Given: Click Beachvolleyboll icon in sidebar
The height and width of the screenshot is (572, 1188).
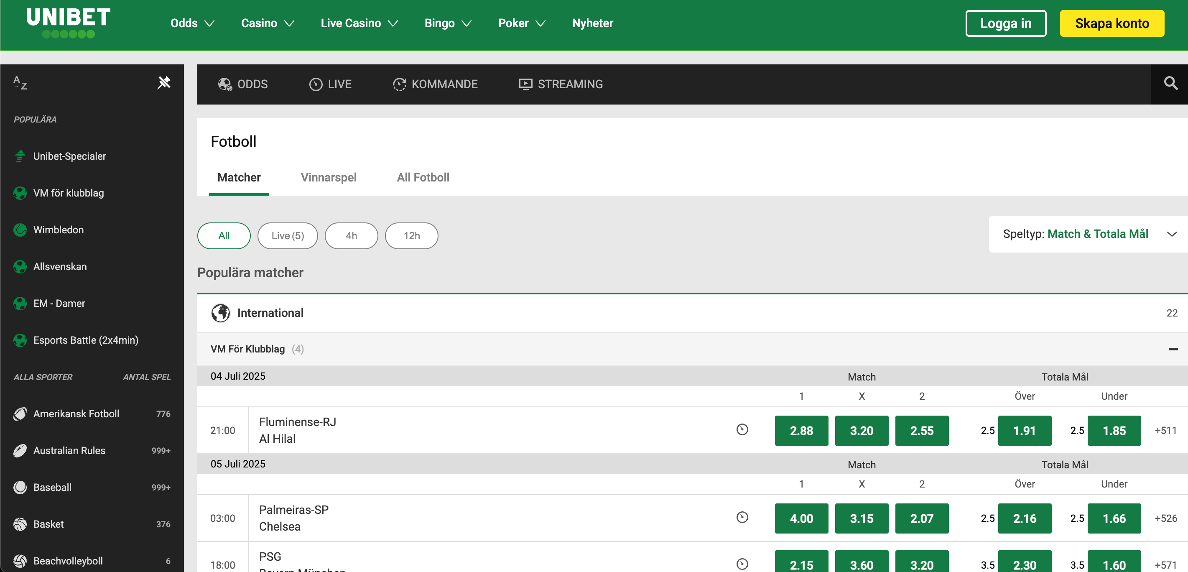Looking at the screenshot, I should point(20,561).
